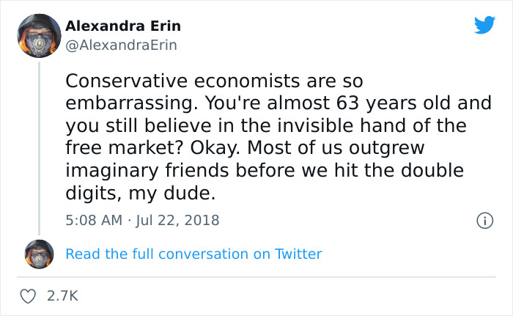Viewport: 513px width, 316px height.
Task: Click the tweet line starting "Conservative economists"
Action: click(x=215, y=79)
